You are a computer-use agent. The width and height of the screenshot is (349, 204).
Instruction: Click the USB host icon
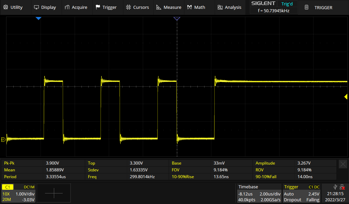point(335,187)
